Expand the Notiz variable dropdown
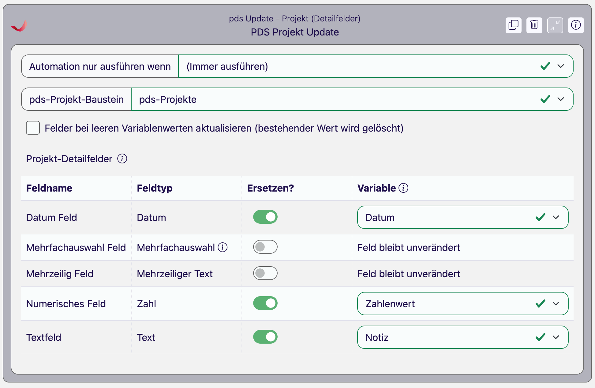The height and width of the screenshot is (388, 595). (556, 337)
